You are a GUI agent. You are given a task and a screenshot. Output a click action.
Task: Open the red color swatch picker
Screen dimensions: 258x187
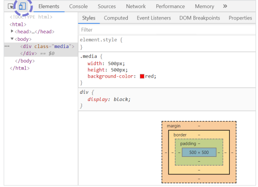(142, 76)
